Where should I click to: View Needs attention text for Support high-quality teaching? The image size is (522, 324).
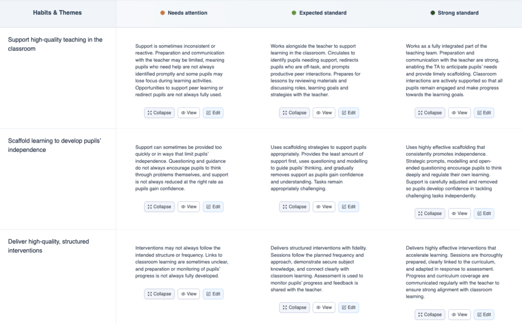click(189, 113)
